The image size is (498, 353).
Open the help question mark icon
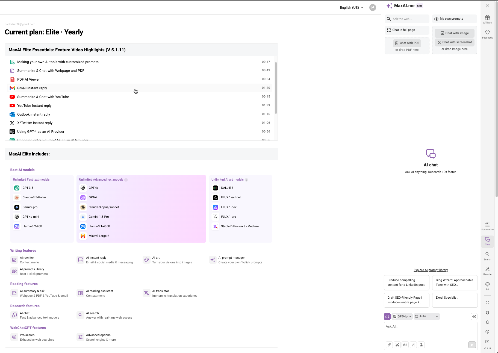pyautogui.click(x=487, y=332)
